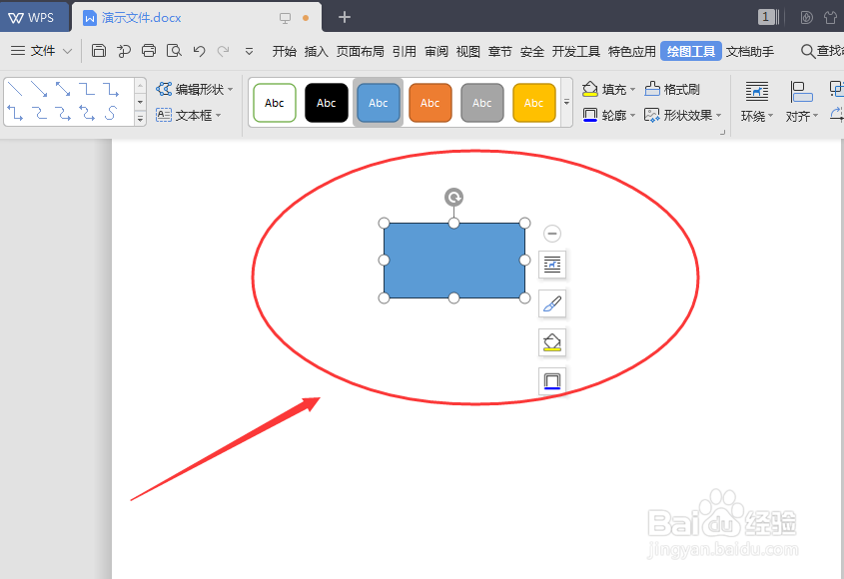
Task: Select the blue rectangle shape
Action: [454, 261]
